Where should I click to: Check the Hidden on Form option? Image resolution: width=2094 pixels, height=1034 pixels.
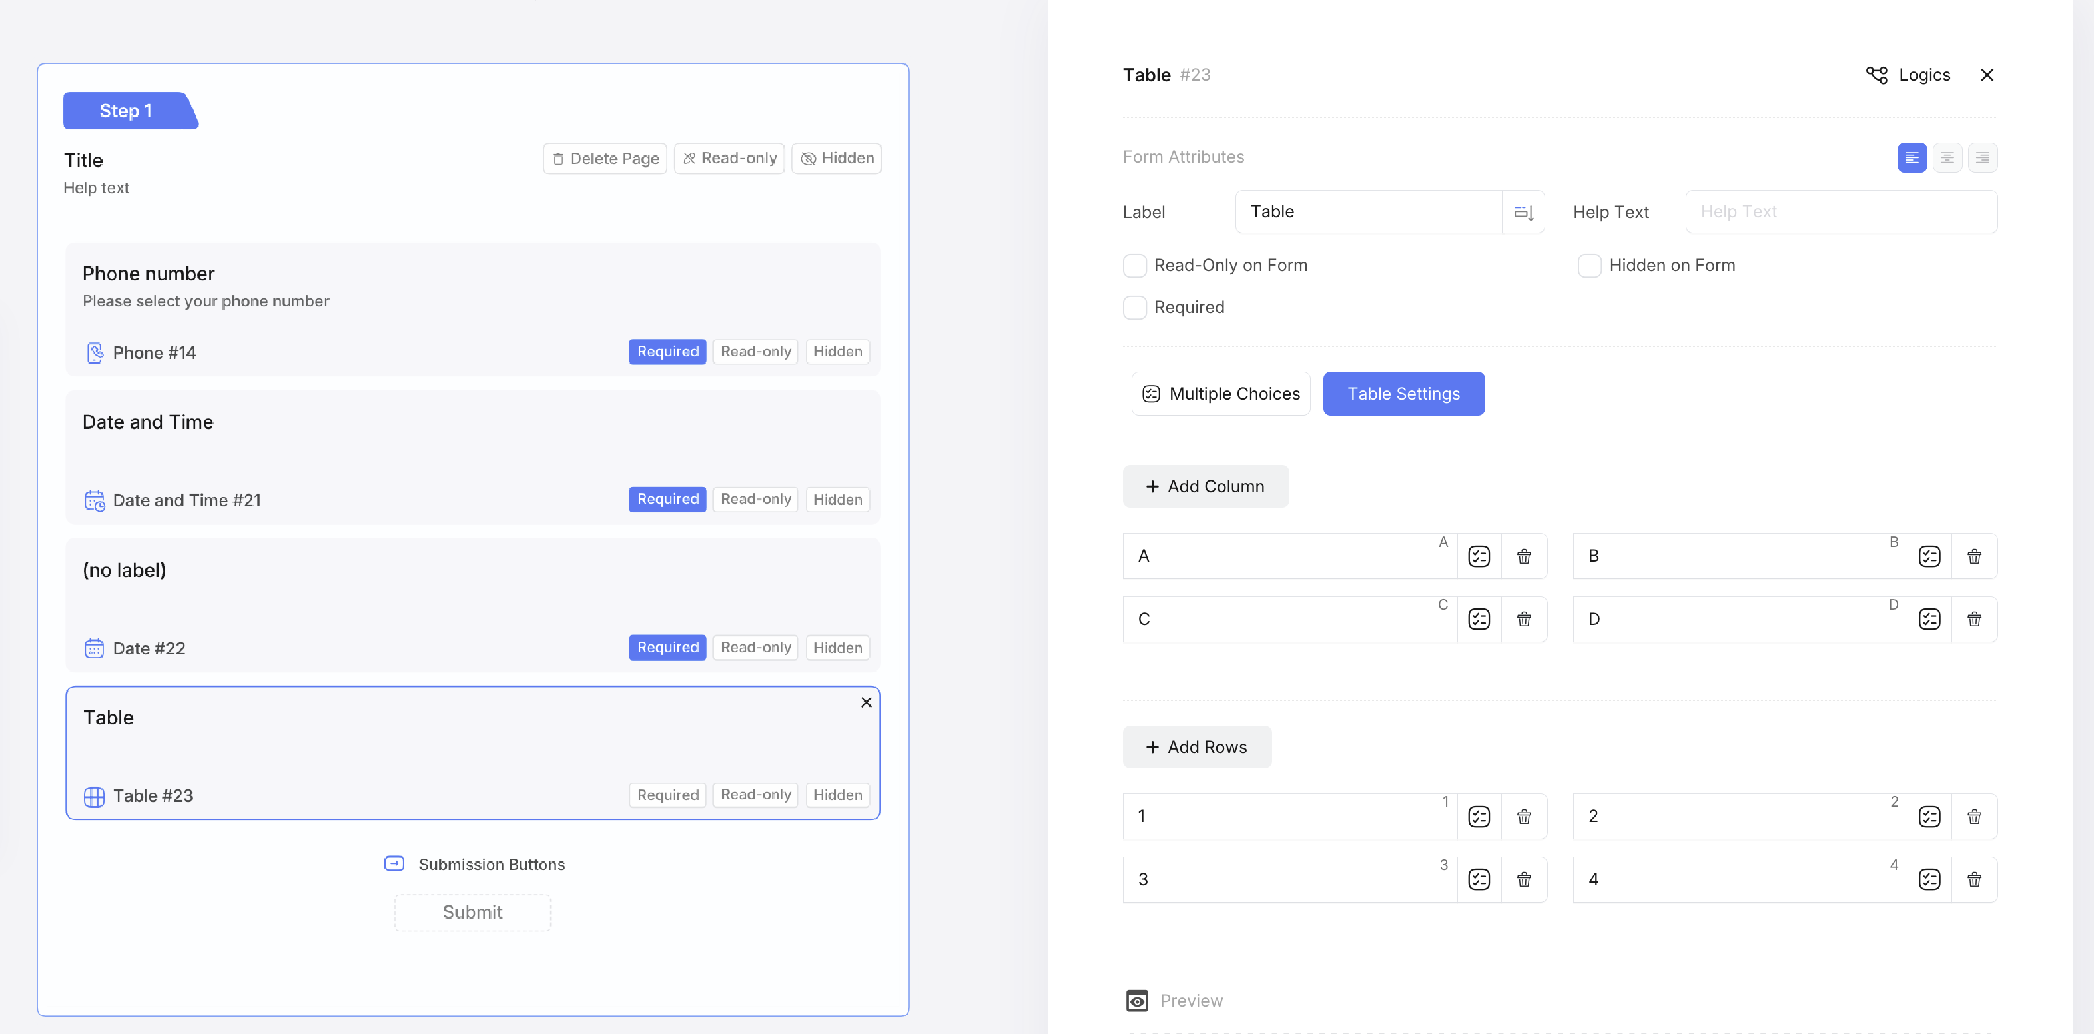[x=1589, y=266]
